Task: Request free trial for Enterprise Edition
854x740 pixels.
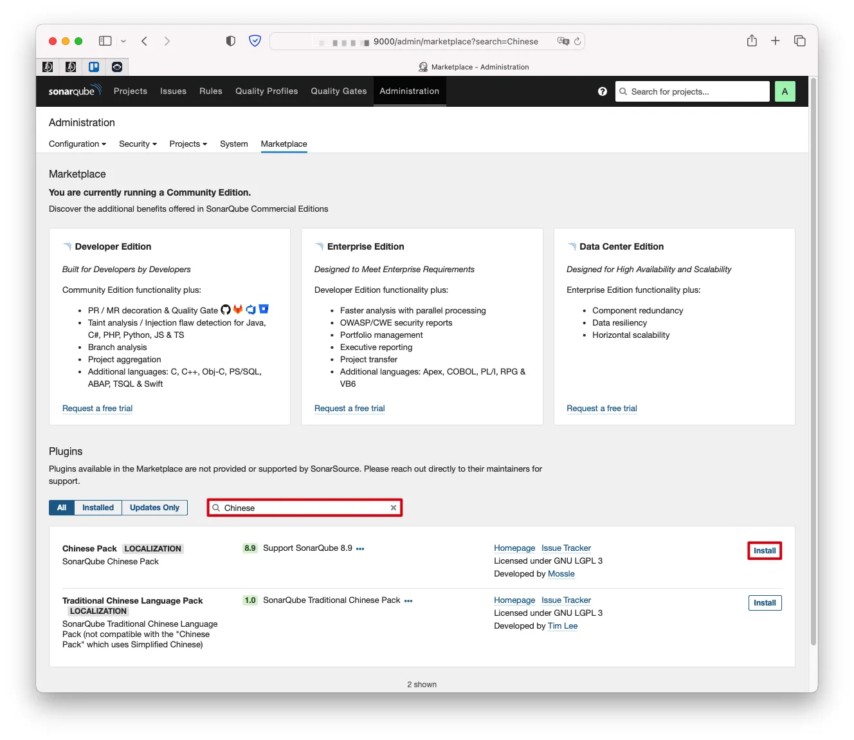Action: point(350,409)
